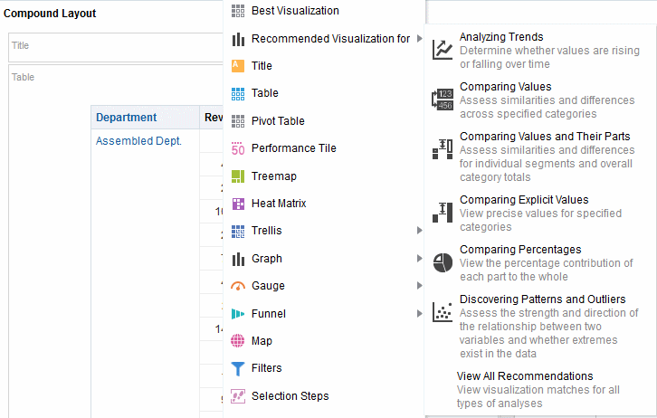This screenshot has width=657, height=418.
Task: Expand the Gauge submenu arrow
Action: click(419, 286)
